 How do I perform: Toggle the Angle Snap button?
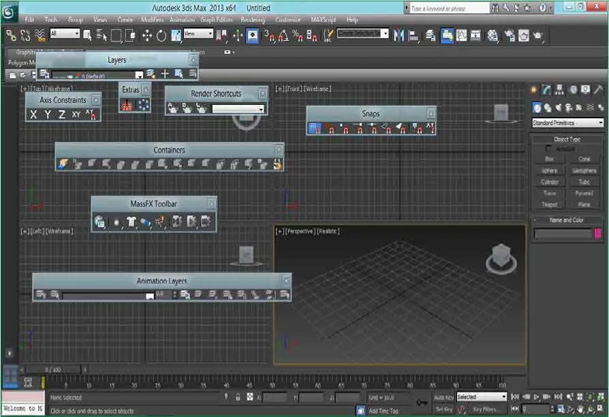(283, 35)
